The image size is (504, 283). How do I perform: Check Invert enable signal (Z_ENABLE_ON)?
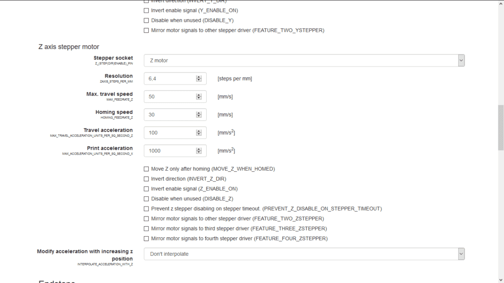147,189
